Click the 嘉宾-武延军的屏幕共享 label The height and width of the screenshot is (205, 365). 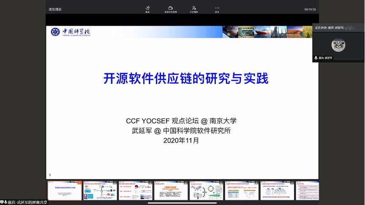27,202
